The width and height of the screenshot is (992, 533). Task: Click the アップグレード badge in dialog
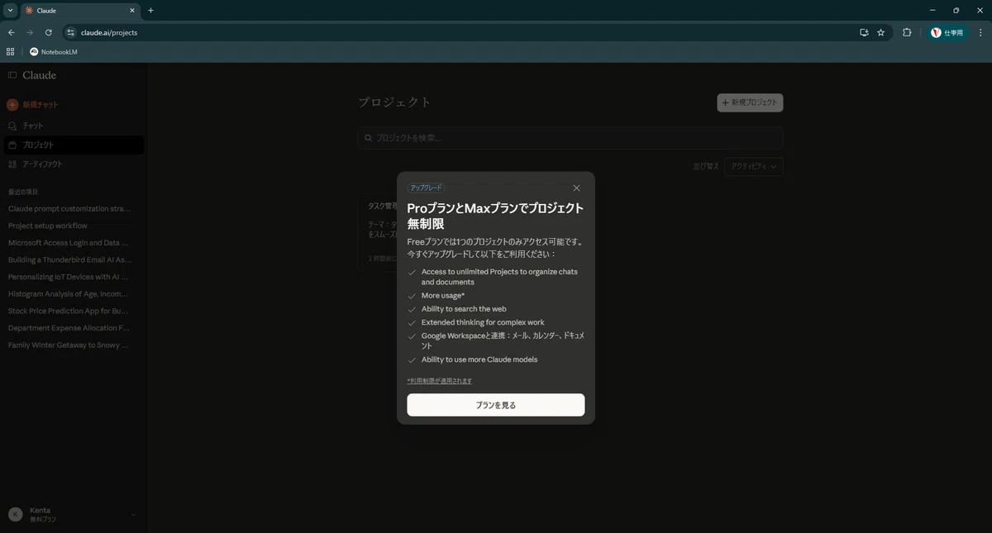point(426,188)
